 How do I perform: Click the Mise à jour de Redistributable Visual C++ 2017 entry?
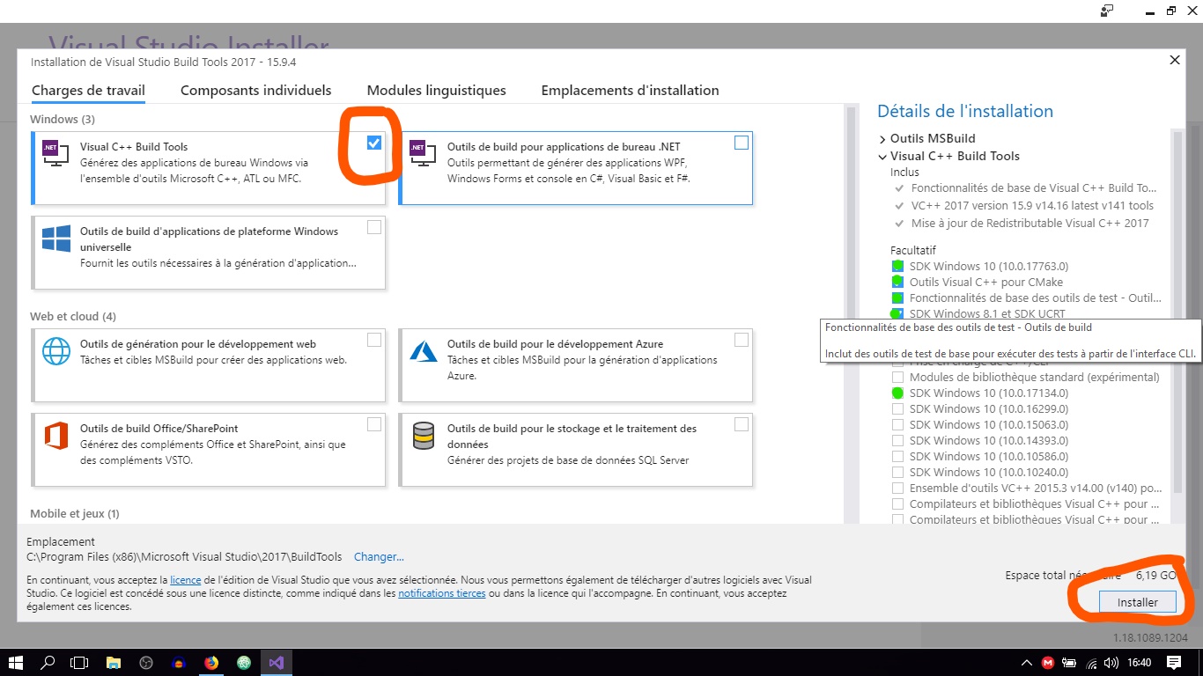[x=1030, y=223]
